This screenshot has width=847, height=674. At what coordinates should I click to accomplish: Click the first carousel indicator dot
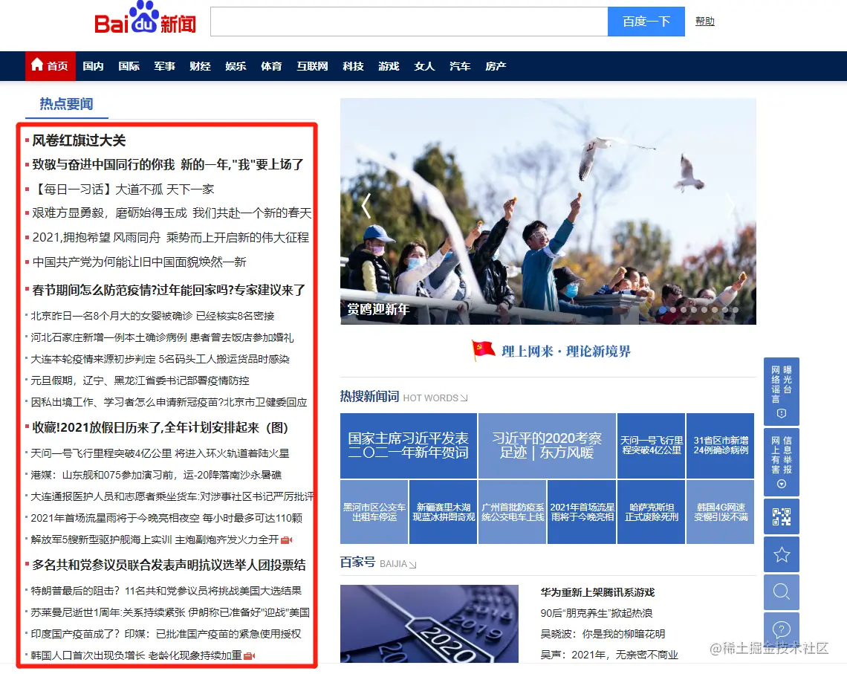663,310
